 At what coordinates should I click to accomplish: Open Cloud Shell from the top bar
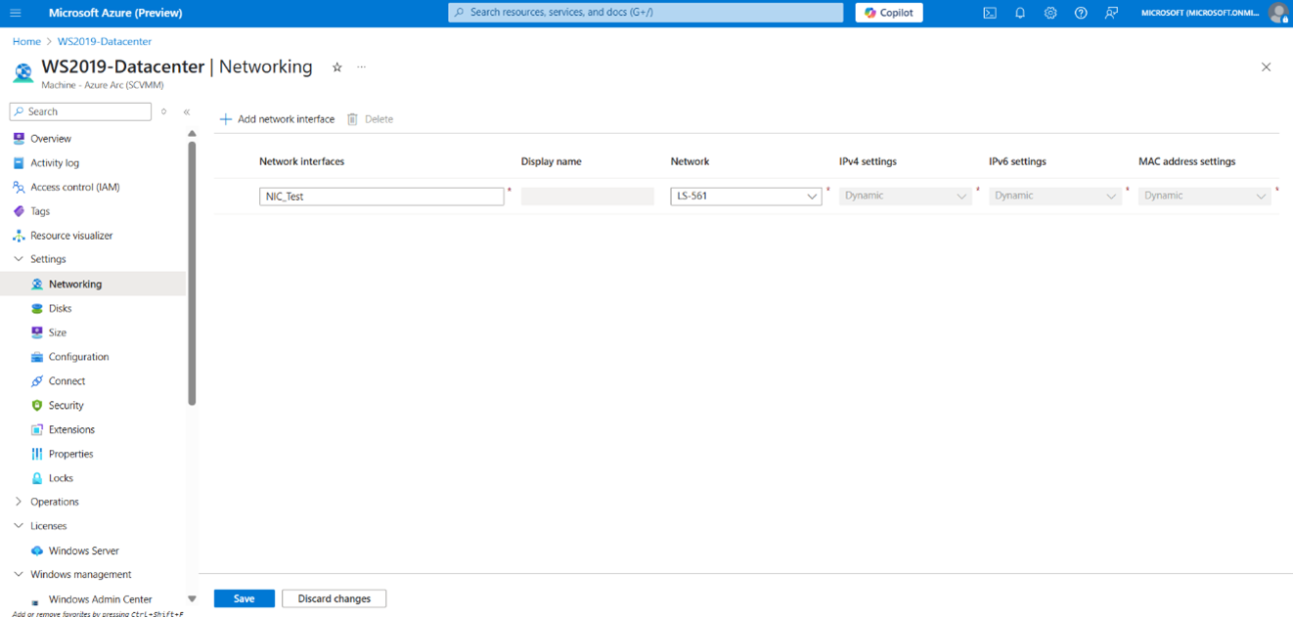coord(990,13)
